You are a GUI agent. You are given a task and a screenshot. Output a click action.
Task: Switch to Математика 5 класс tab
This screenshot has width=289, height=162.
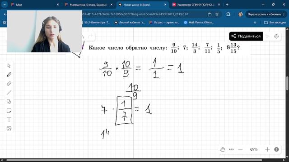[89, 4]
